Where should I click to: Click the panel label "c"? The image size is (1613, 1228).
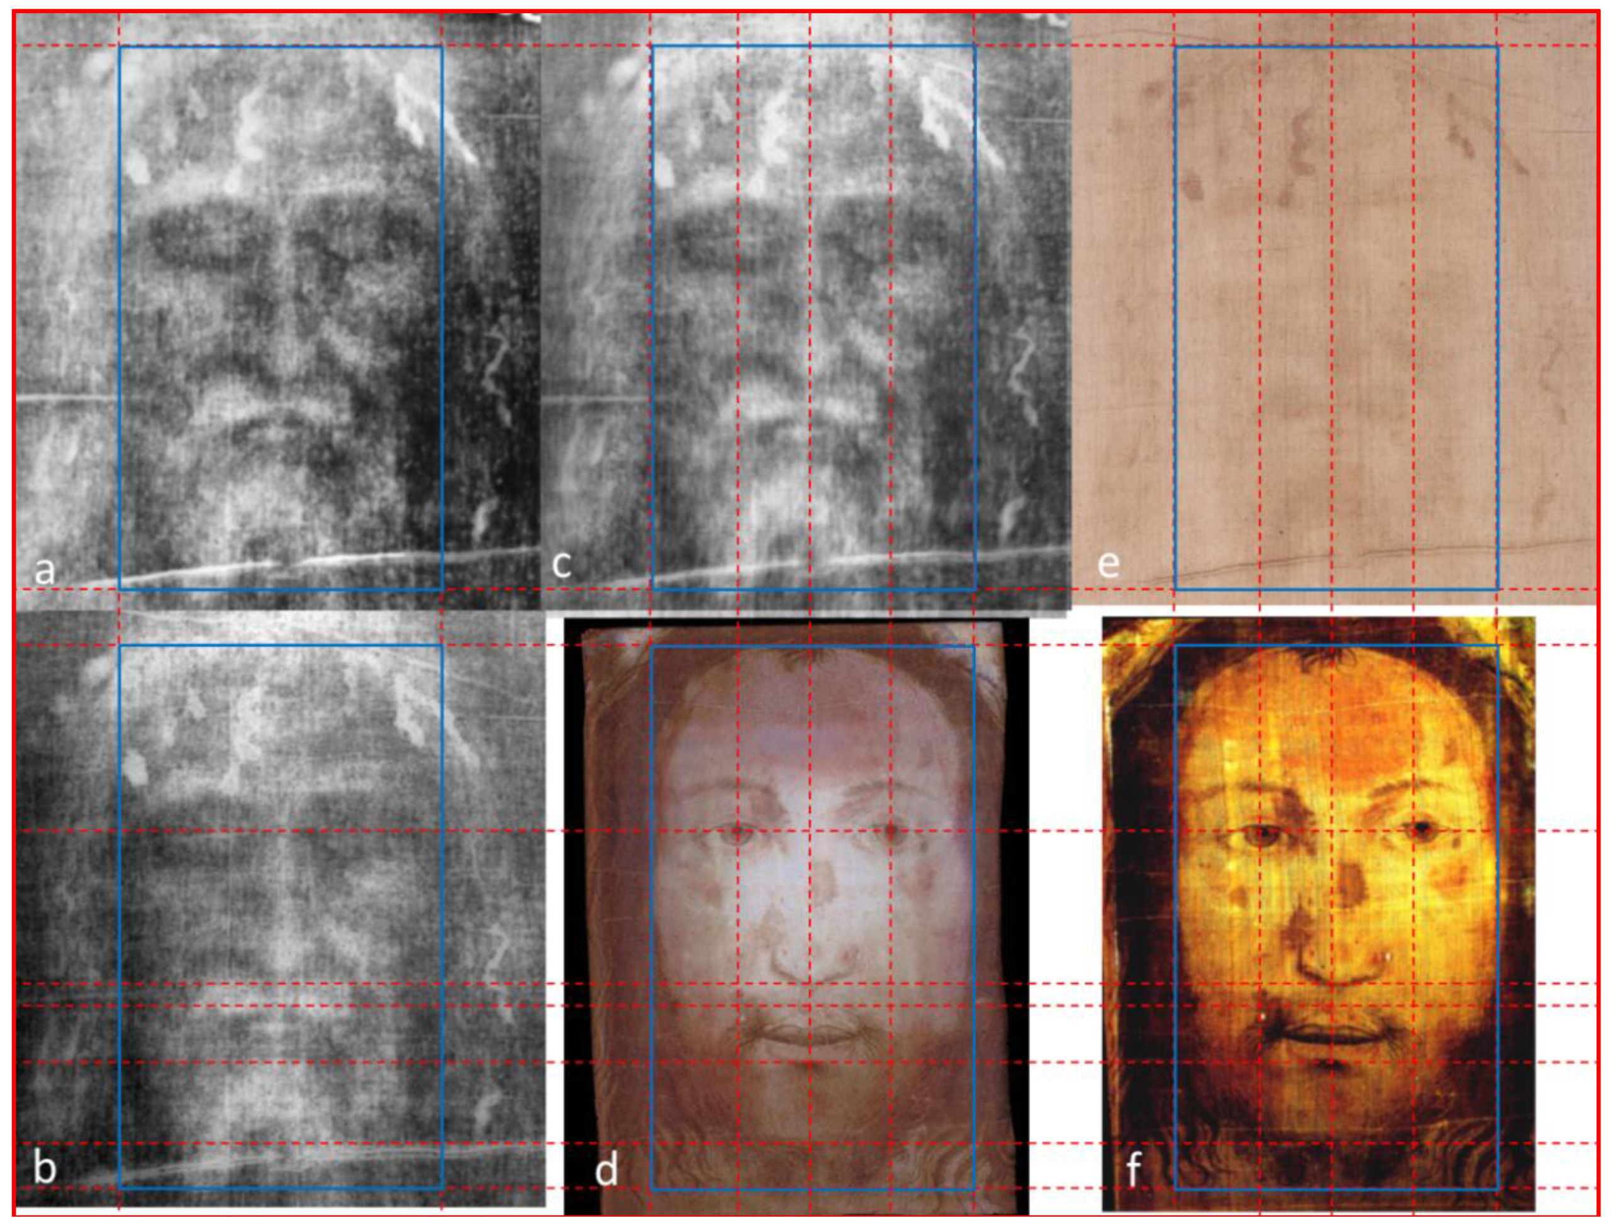coord(562,565)
